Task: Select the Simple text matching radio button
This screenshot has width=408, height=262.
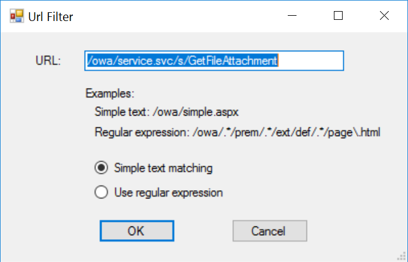Action: (101, 168)
